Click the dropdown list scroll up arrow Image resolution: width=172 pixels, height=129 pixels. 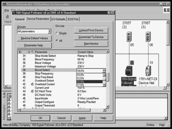[104, 75]
